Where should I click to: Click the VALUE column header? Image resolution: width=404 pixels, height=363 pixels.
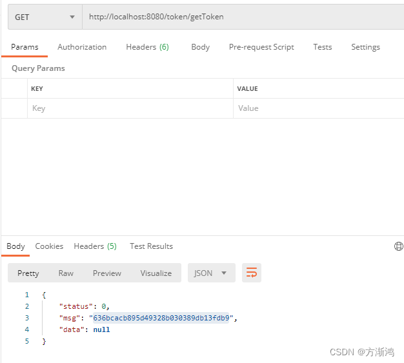[x=247, y=89]
